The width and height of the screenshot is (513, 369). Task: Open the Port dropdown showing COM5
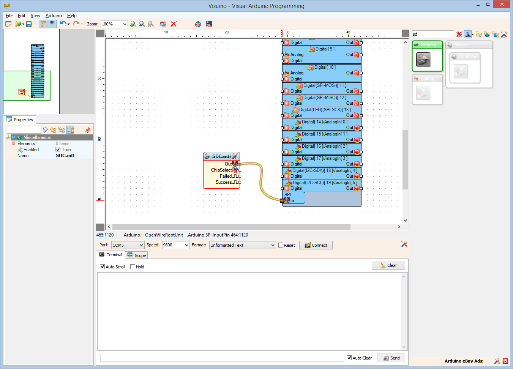click(128, 245)
